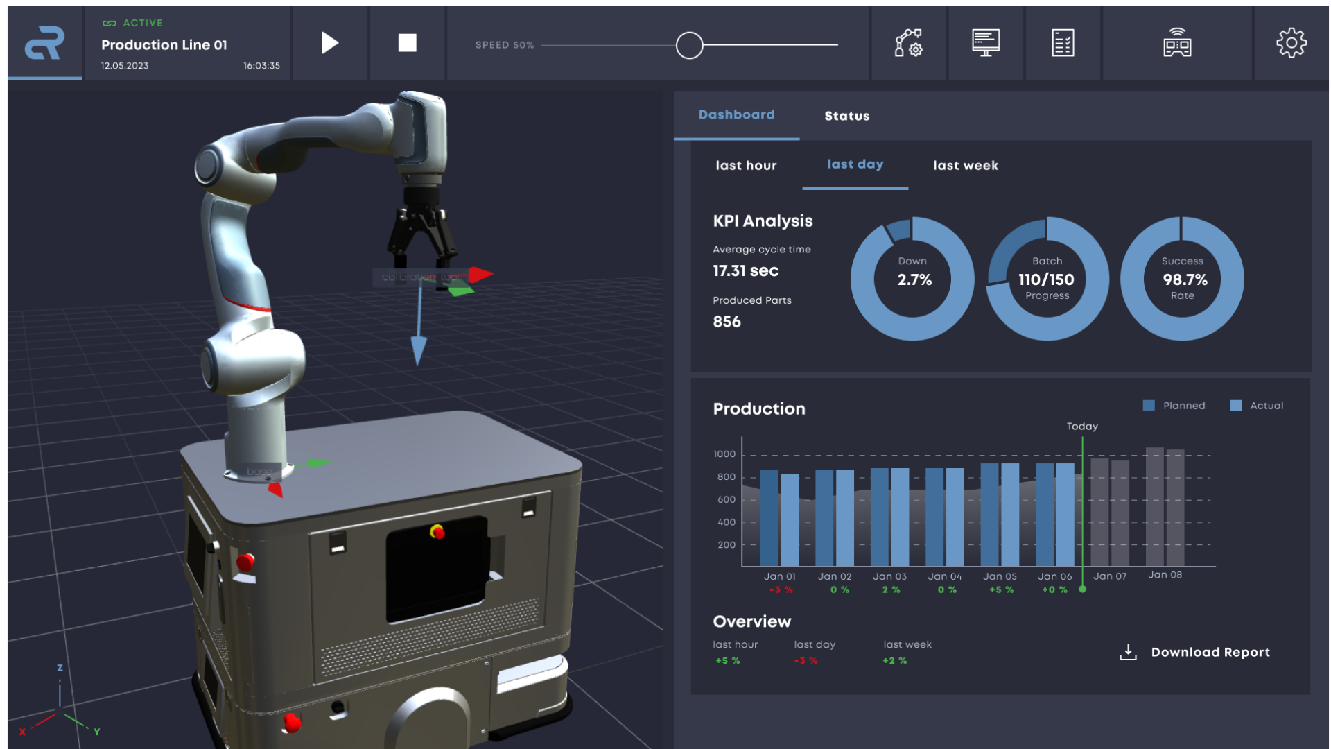1331x749 pixels.
Task: Open the checklist report icon
Action: [x=1062, y=43]
